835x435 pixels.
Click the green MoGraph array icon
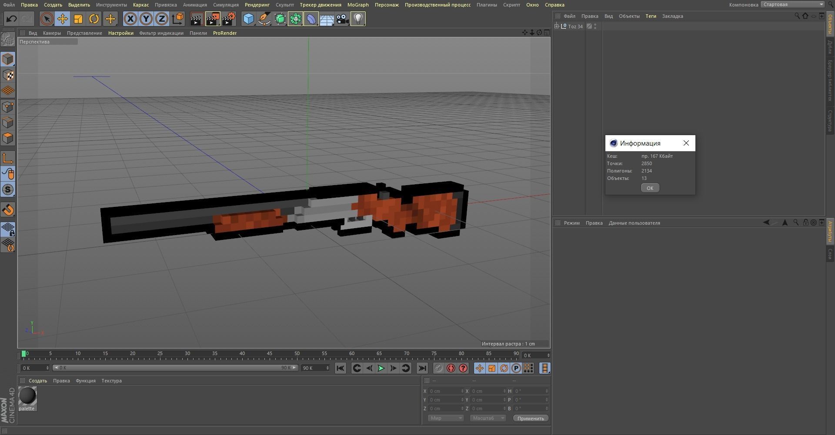point(295,19)
